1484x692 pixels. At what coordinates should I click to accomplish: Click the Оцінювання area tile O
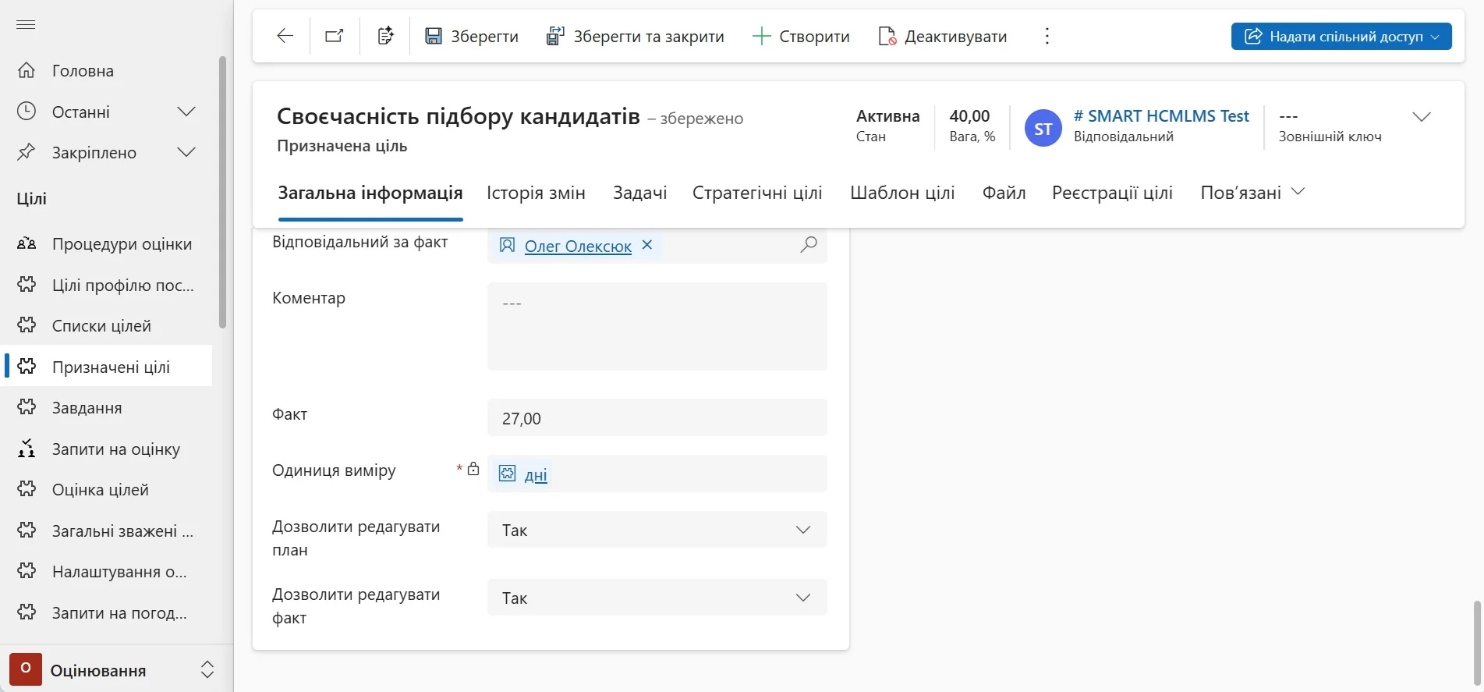click(x=26, y=669)
